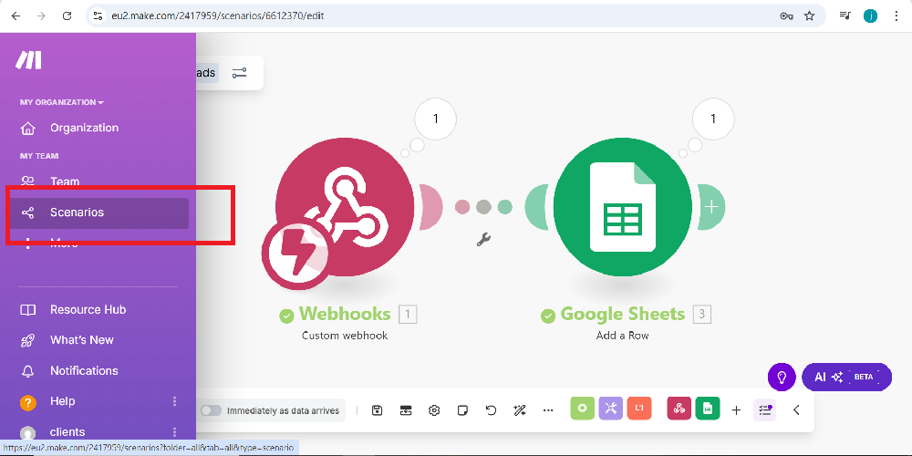
Task: View site information icon in address bar
Action: [98, 16]
